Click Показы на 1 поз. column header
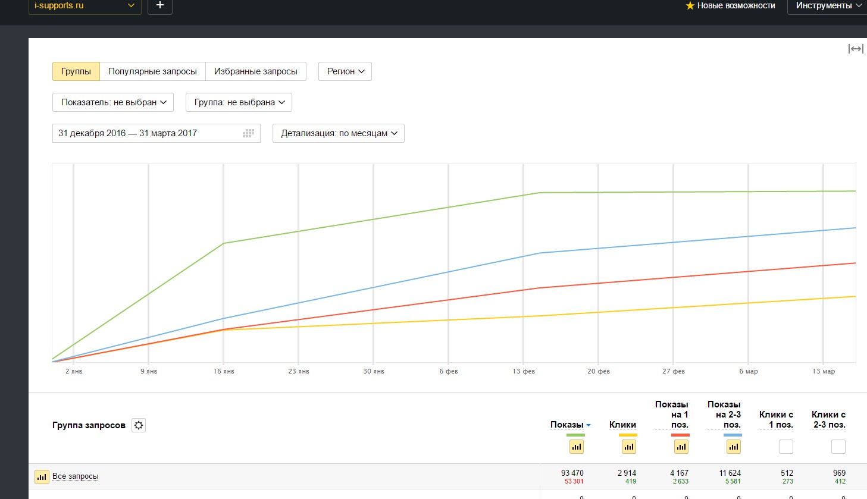867x499 pixels. [x=671, y=415]
